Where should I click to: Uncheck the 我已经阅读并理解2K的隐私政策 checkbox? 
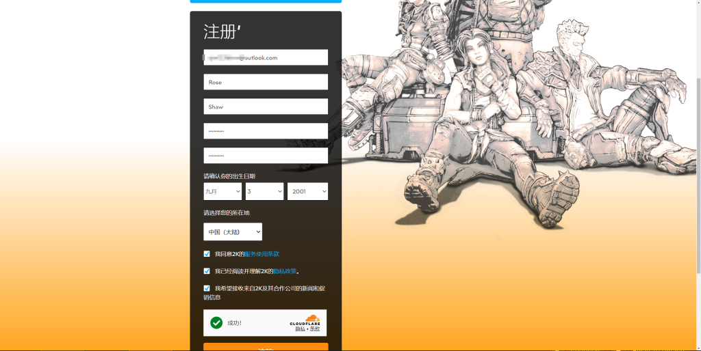pos(207,270)
